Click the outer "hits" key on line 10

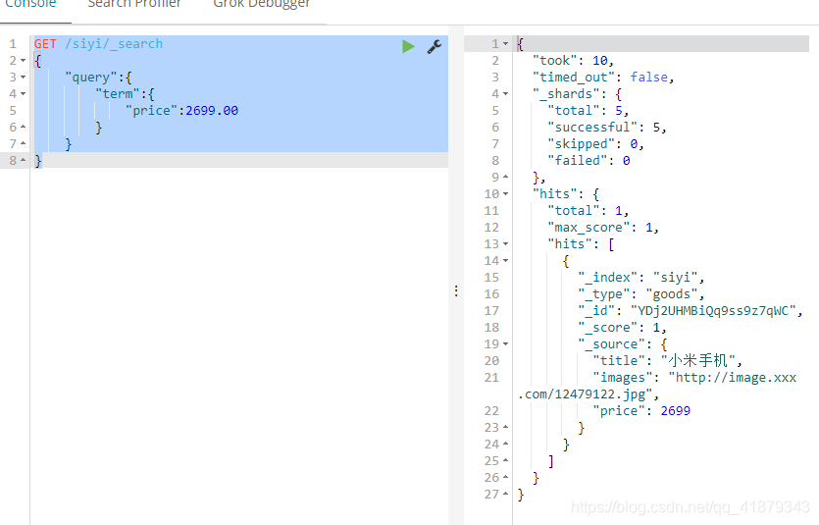pyautogui.click(x=555, y=193)
